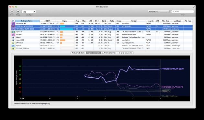Click the 'Agere Systems' vendor cell
204x120 pixels.
pyautogui.click(x=128, y=43)
